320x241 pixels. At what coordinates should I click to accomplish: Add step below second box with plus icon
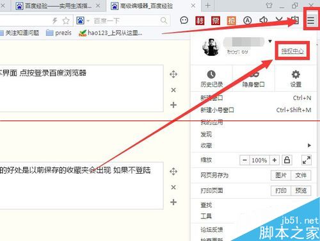coord(173,202)
